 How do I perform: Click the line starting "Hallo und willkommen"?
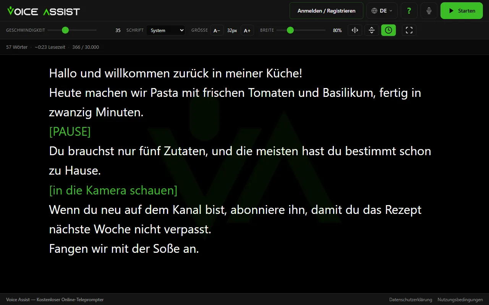176,73
